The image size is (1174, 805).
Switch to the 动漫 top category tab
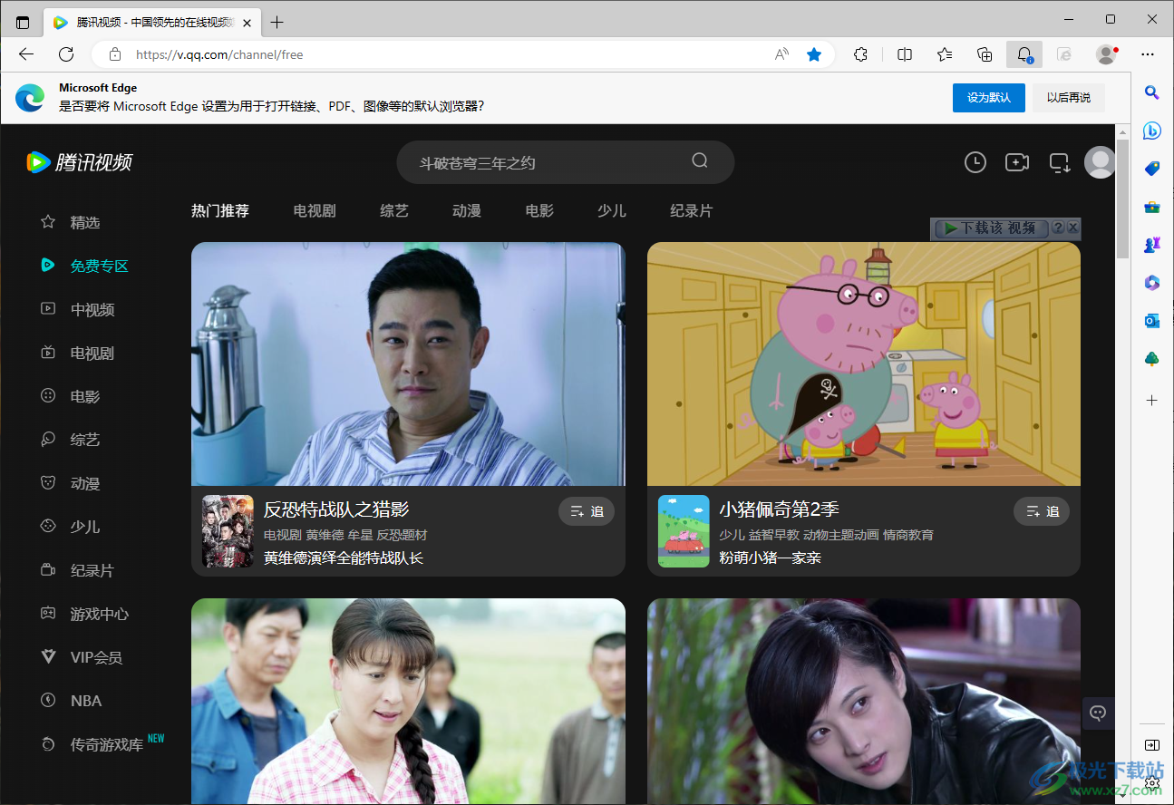coord(467,210)
